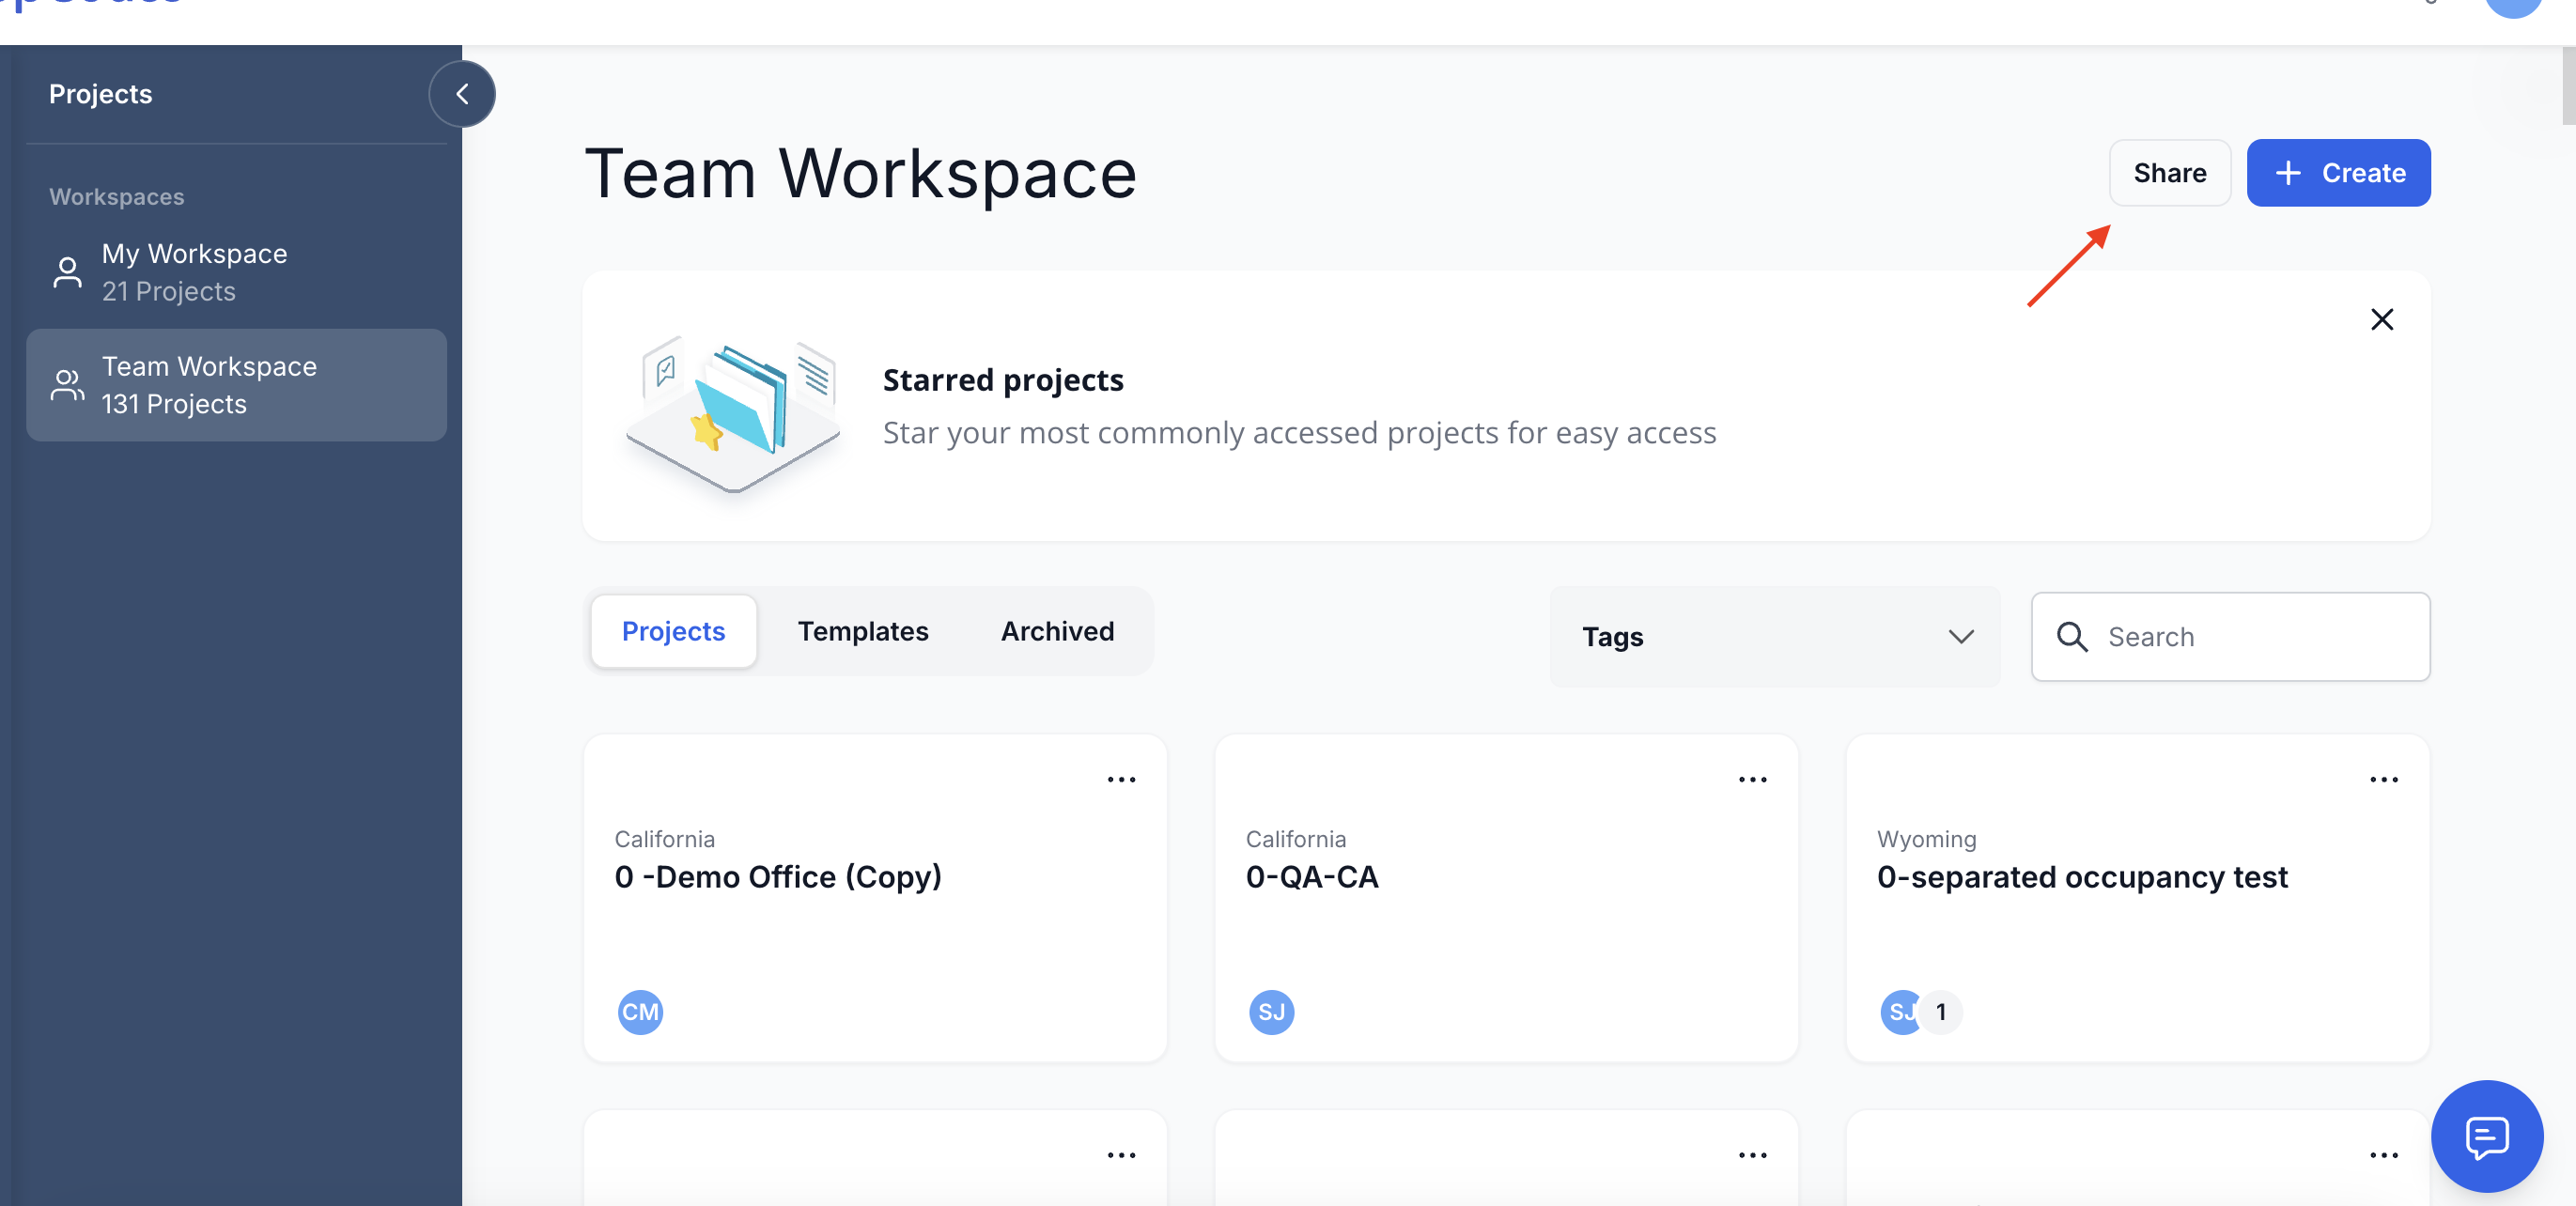Click the CM avatar on Demo Office card
The height and width of the screenshot is (1206, 2576).
pyautogui.click(x=640, y=1012)
